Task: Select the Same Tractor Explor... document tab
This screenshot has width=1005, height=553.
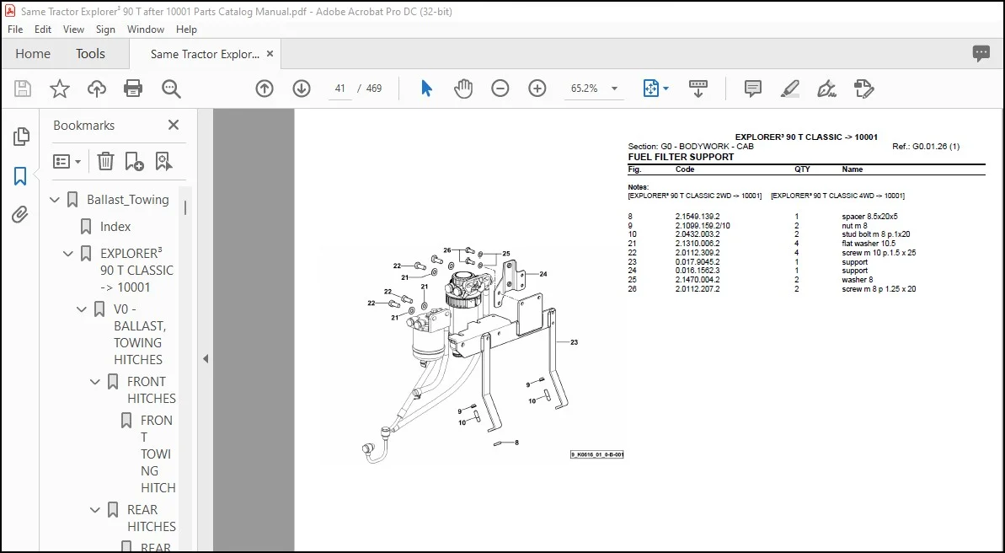Action: point(205,55)
